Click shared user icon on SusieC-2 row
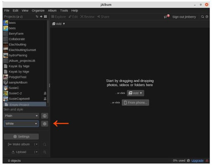This screenshot has width=212, height=165. (45, 93)
